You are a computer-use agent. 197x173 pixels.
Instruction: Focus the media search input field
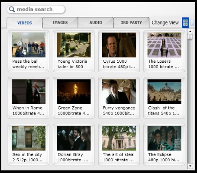click(x=36, y=10)
